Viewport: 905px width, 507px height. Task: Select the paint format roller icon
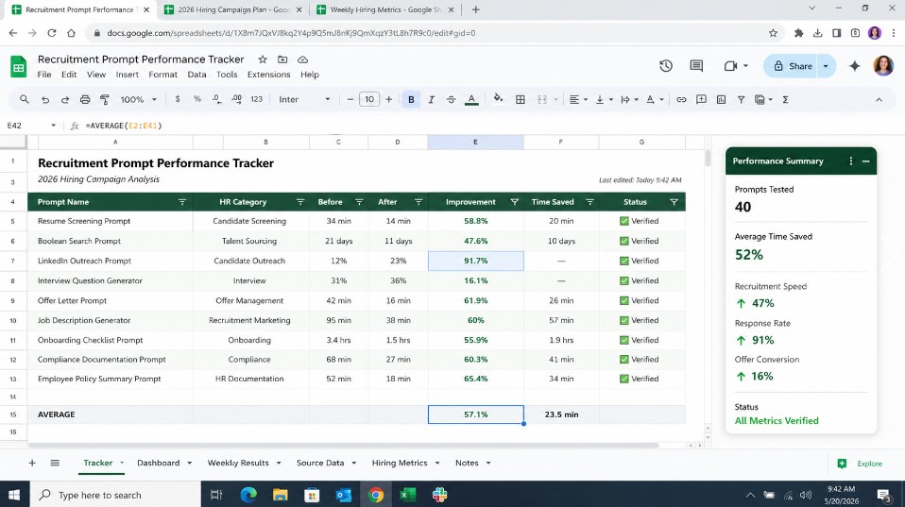point(105,100)
